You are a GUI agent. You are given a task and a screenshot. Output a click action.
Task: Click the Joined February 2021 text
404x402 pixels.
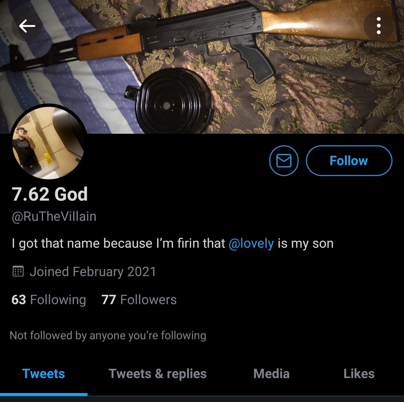tap(93, 272)
